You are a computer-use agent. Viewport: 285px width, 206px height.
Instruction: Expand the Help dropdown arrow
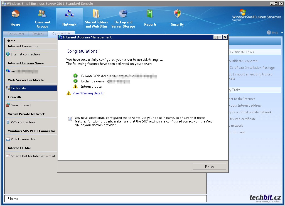pyautogui.click(x=282, y=33)
